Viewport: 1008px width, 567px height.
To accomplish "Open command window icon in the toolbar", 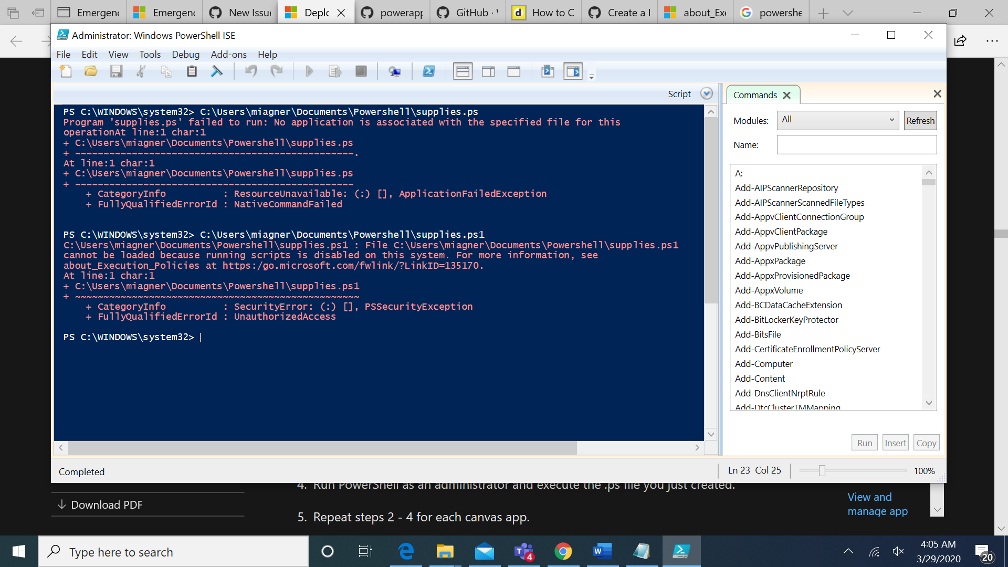I will pos(548,71).
